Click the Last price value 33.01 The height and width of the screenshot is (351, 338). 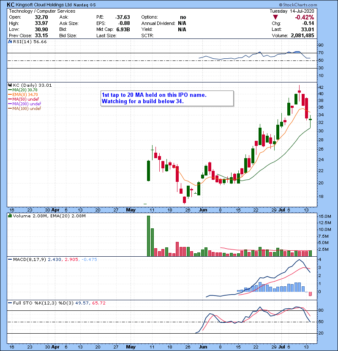(x=307, y=29)
